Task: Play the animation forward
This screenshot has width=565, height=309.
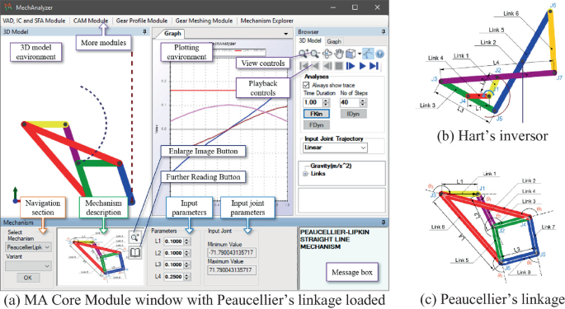Action: click(x=362, y=66)
